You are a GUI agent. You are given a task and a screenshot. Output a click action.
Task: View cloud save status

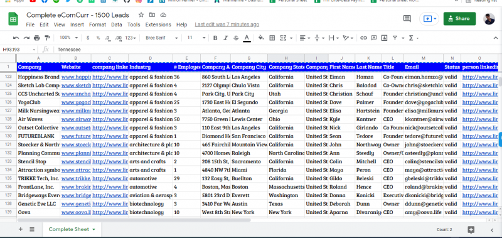[x=163, y=15]
